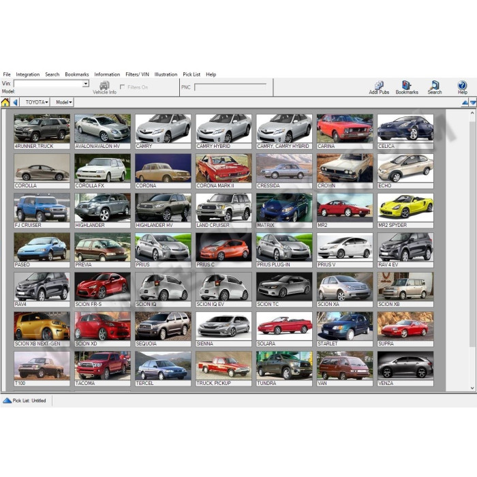Select the MATRIX thumbnail

284,211
